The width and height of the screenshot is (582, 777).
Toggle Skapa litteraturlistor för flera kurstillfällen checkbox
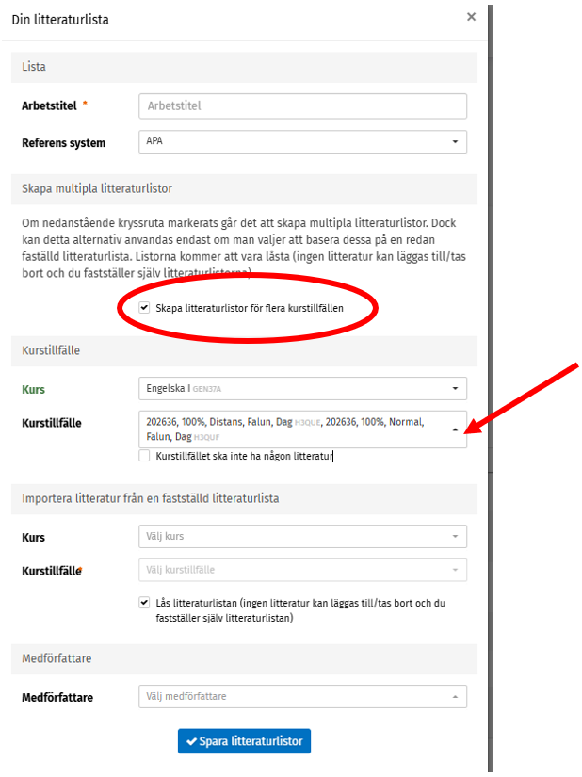(144, 308)
